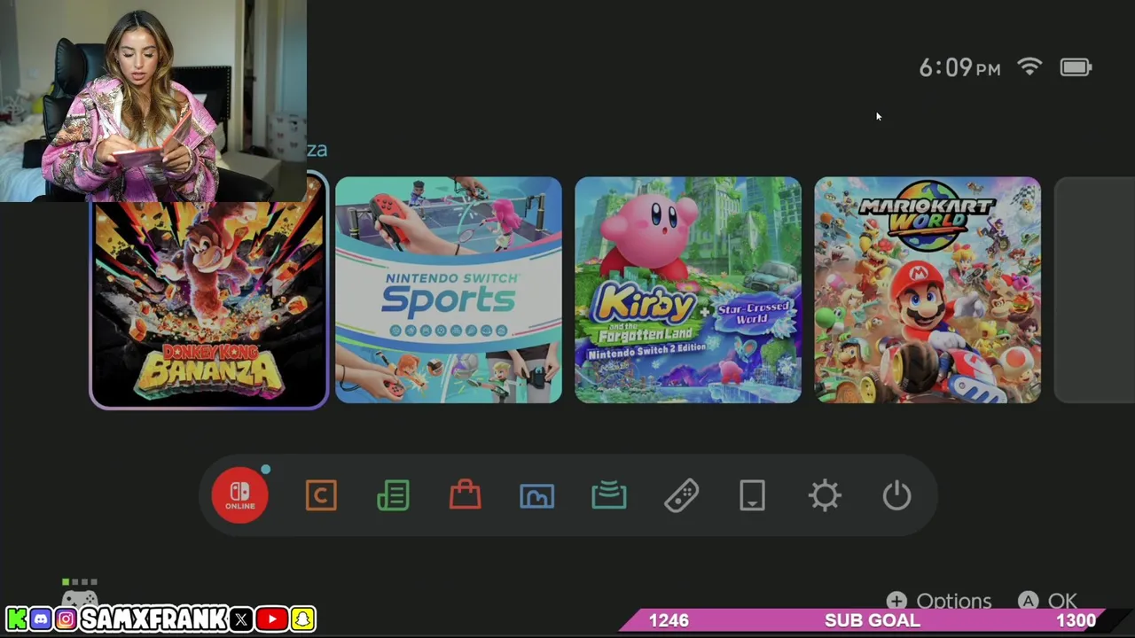Open the Controllers icon
Screen dimensions: 1135x638
pos(681,495)
